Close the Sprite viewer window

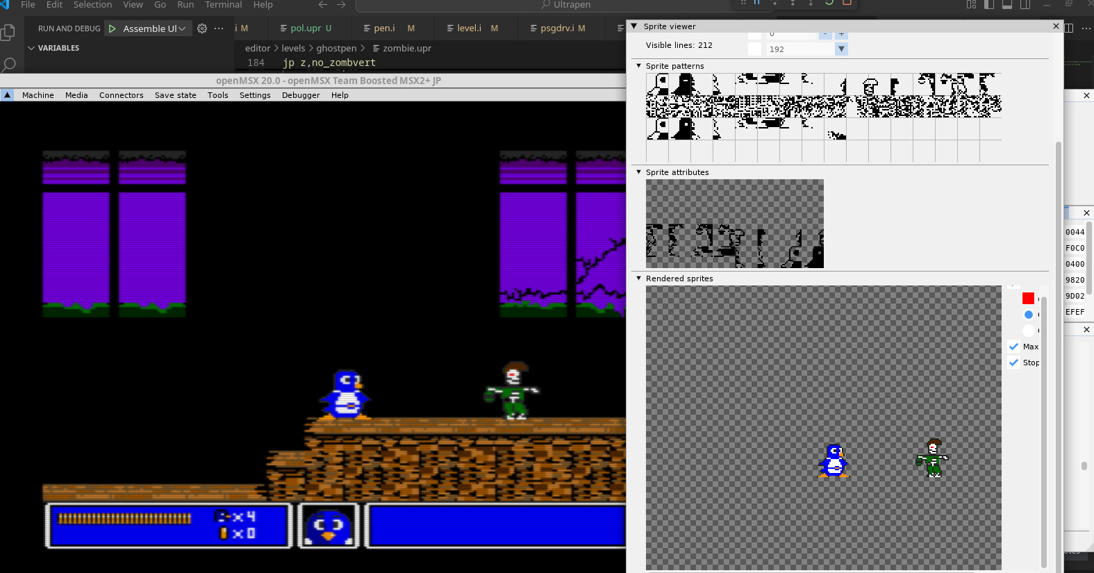[1056, 26]
